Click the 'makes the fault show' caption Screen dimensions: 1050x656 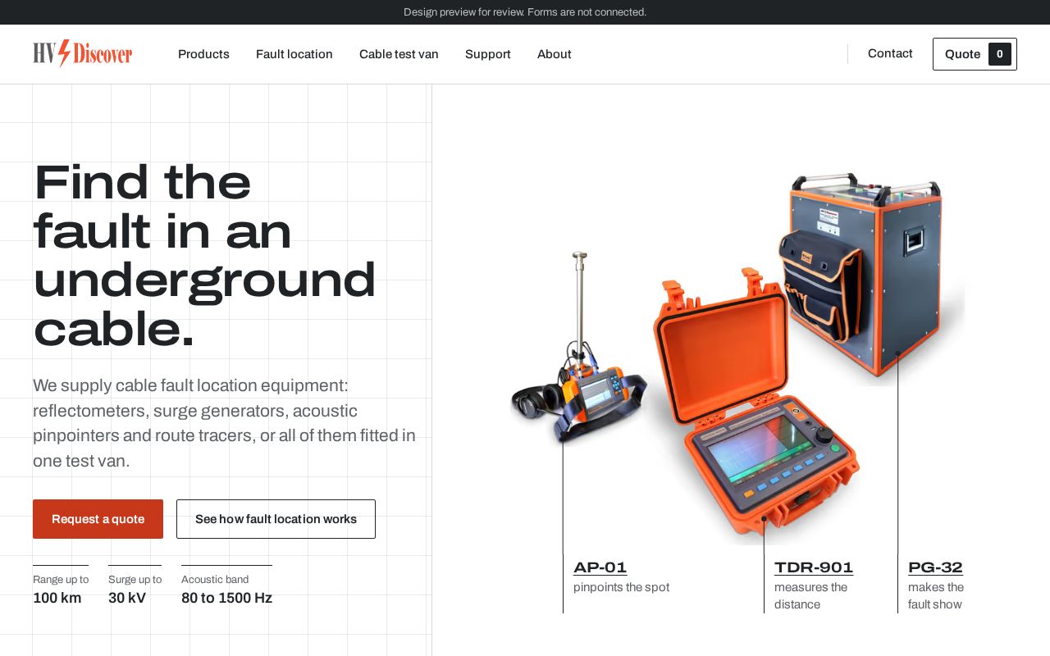[936, 596]
